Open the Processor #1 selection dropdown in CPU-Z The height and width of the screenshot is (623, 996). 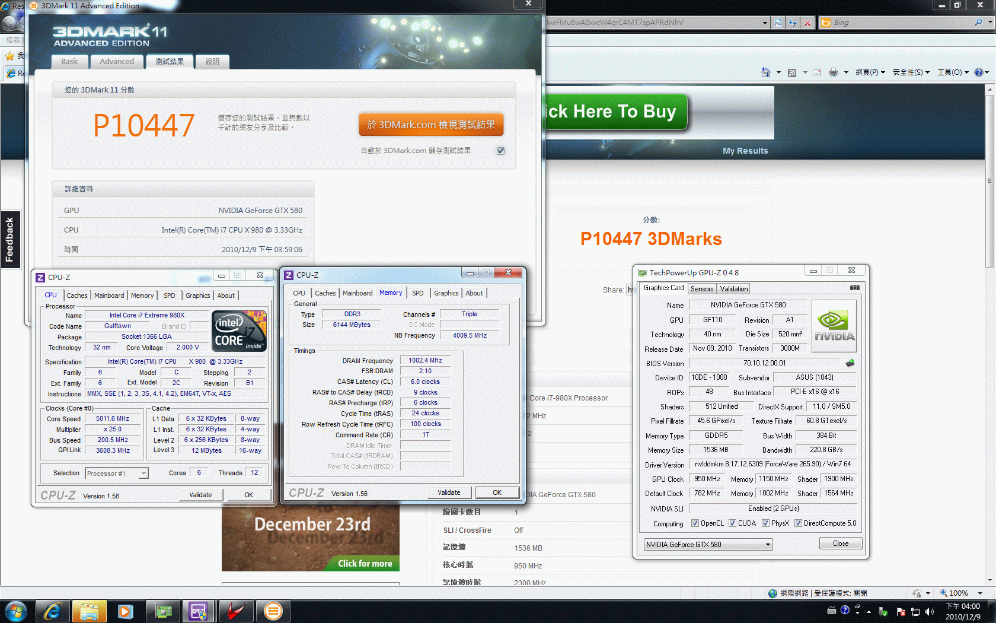pyautogui.click(x=117, y=473)
